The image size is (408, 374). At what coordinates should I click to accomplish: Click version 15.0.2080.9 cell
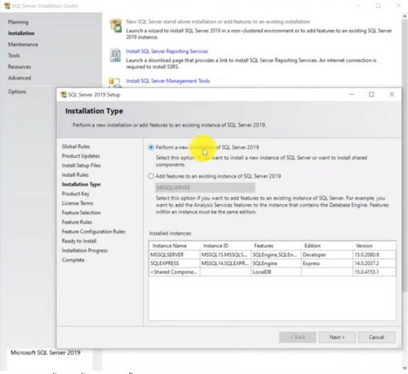pyautogui.click(x=374, y=255)
